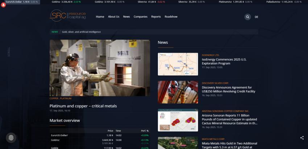This screenshot has width=308, height=149.
Task: Click the Perf. % column header
Action: 145,131
